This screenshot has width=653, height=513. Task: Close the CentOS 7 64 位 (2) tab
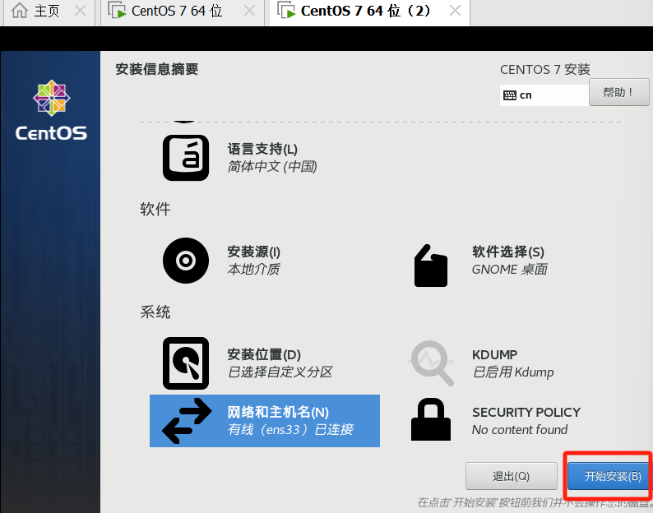click(x=455, y=11)
